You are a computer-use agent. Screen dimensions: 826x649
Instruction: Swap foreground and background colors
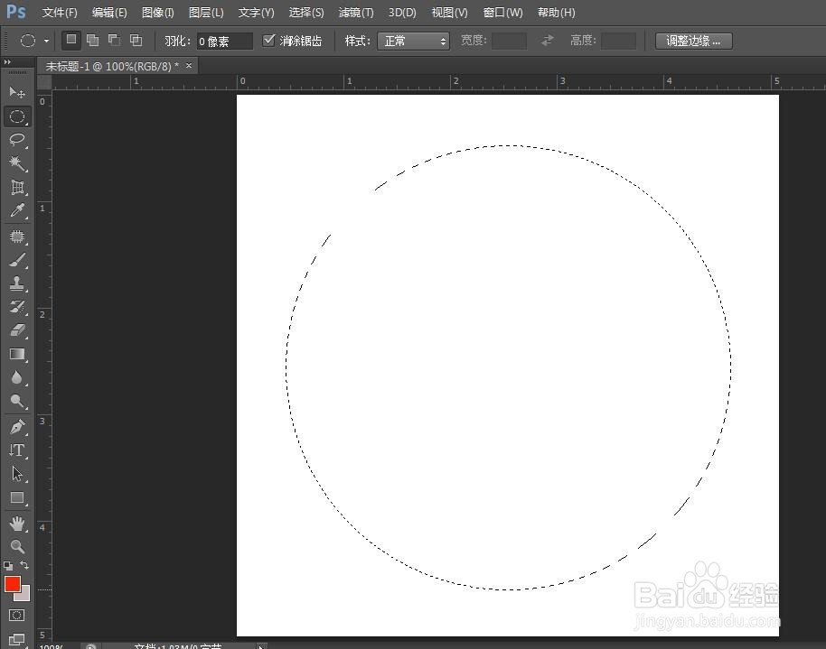click(24, 565)
